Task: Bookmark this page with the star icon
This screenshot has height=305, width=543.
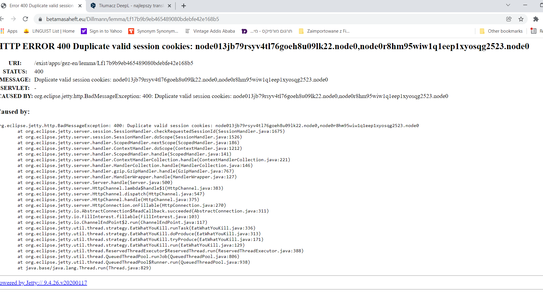Action: [x=521, y=19]
